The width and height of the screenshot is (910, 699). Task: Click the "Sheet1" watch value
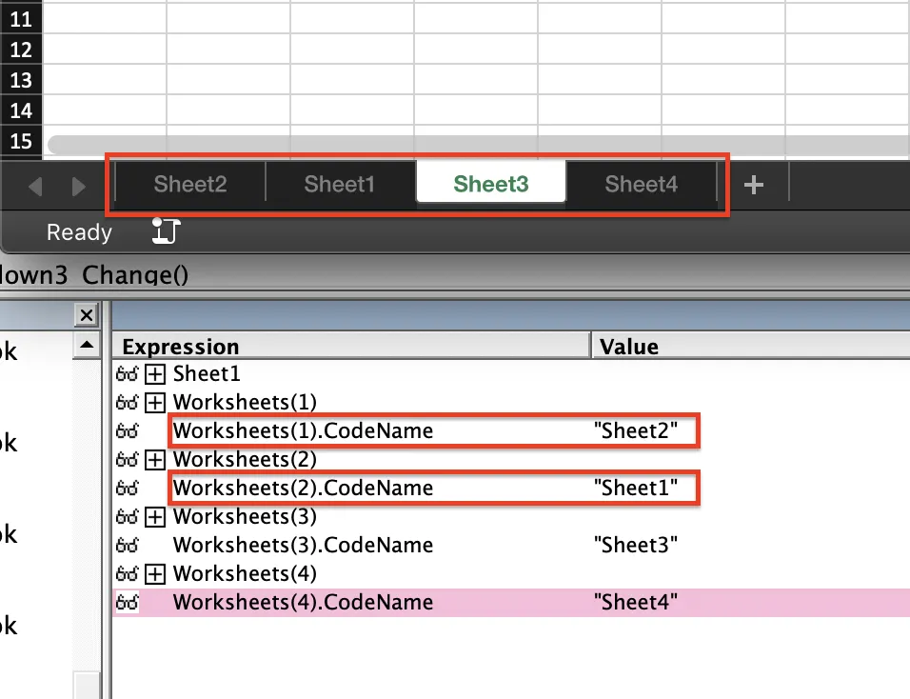(x=636, y=488)
